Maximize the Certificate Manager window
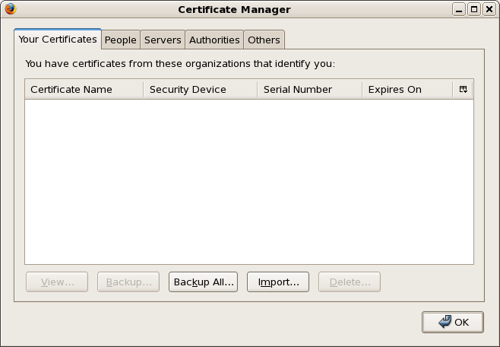500x347 pixels. point(474,9)
